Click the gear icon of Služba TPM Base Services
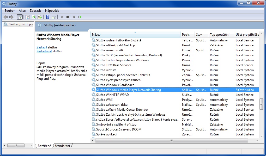266x156 pixels. pos(93,65)
